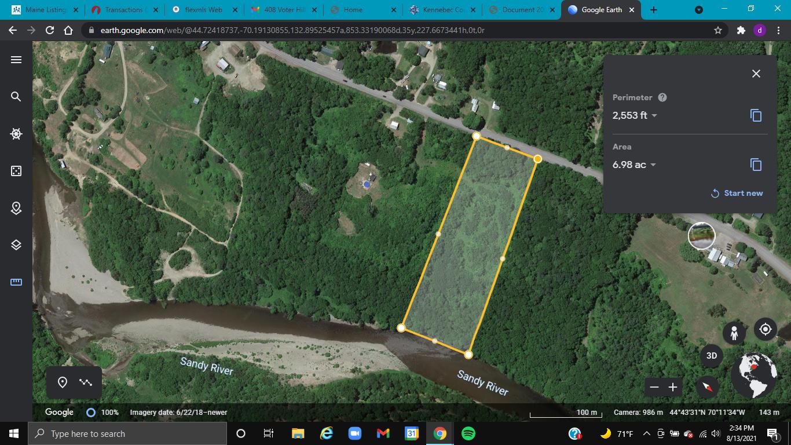Open the Google Earth hamburger menu
Viewport: 791px width, 445px height.
pyautogui.click(x=16, y=60)
